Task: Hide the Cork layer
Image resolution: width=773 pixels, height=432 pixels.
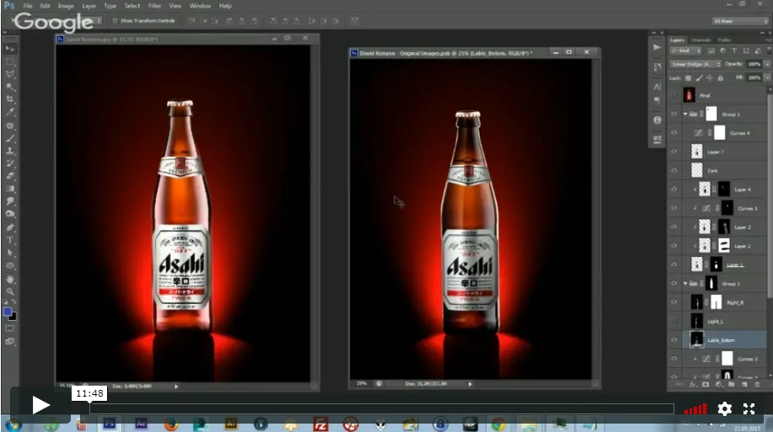Action: (674, 170)
